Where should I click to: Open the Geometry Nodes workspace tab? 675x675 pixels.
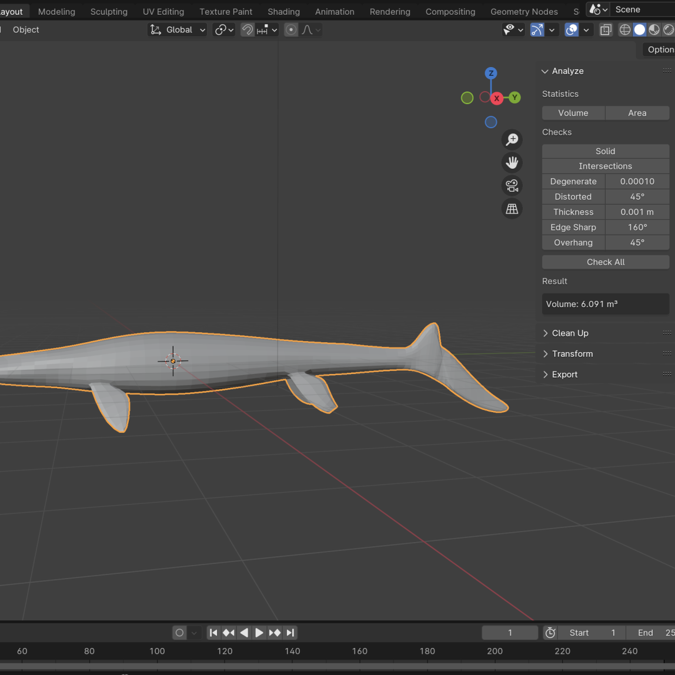tap(524, 11)
